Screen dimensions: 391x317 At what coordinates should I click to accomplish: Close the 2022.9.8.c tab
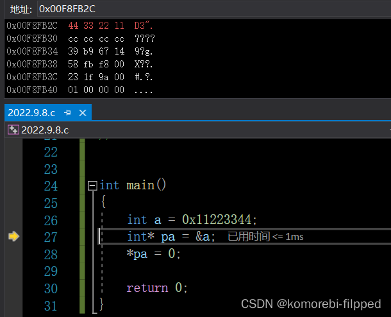coord(83,113)
